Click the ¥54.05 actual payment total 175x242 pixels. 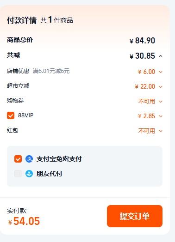24,221
